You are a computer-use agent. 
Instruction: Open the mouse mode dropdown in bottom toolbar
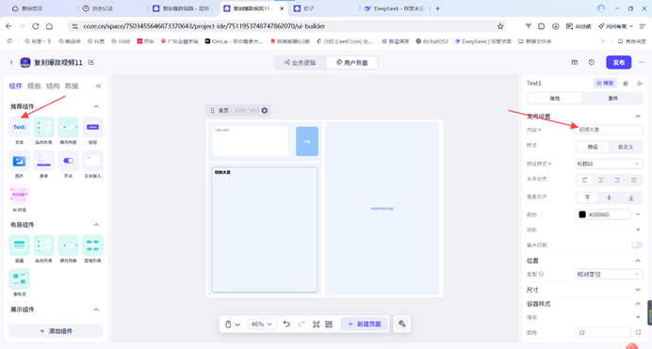pyautogui.click(x=233, y=325)
